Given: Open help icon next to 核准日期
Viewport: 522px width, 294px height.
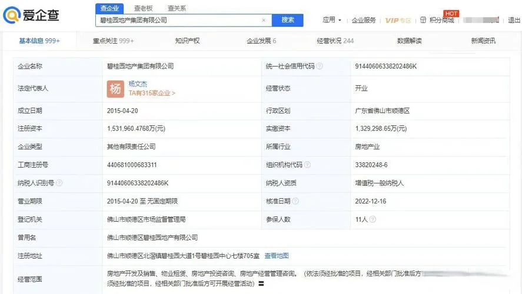Looking at the screenshot, I should [x=295, y=201].
